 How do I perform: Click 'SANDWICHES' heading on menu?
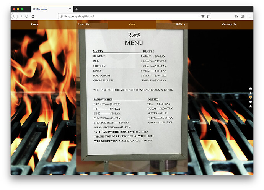coord(103,99)
